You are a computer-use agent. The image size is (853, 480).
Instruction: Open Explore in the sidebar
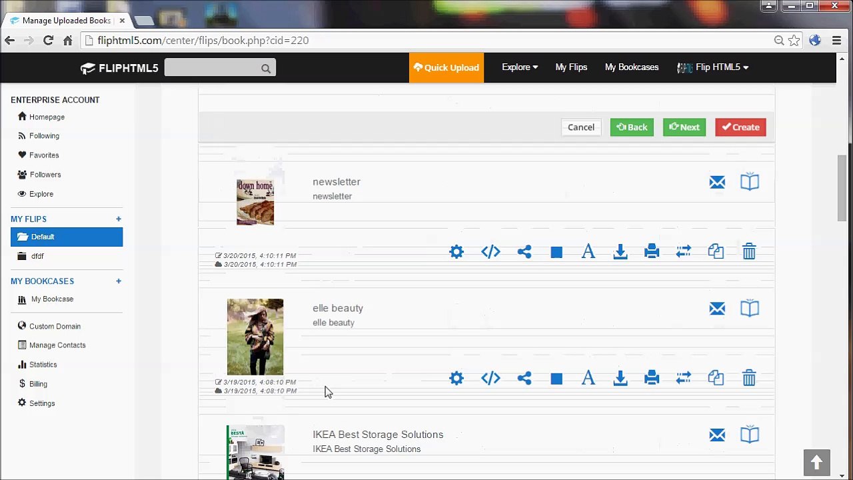(x=35, y=194)
